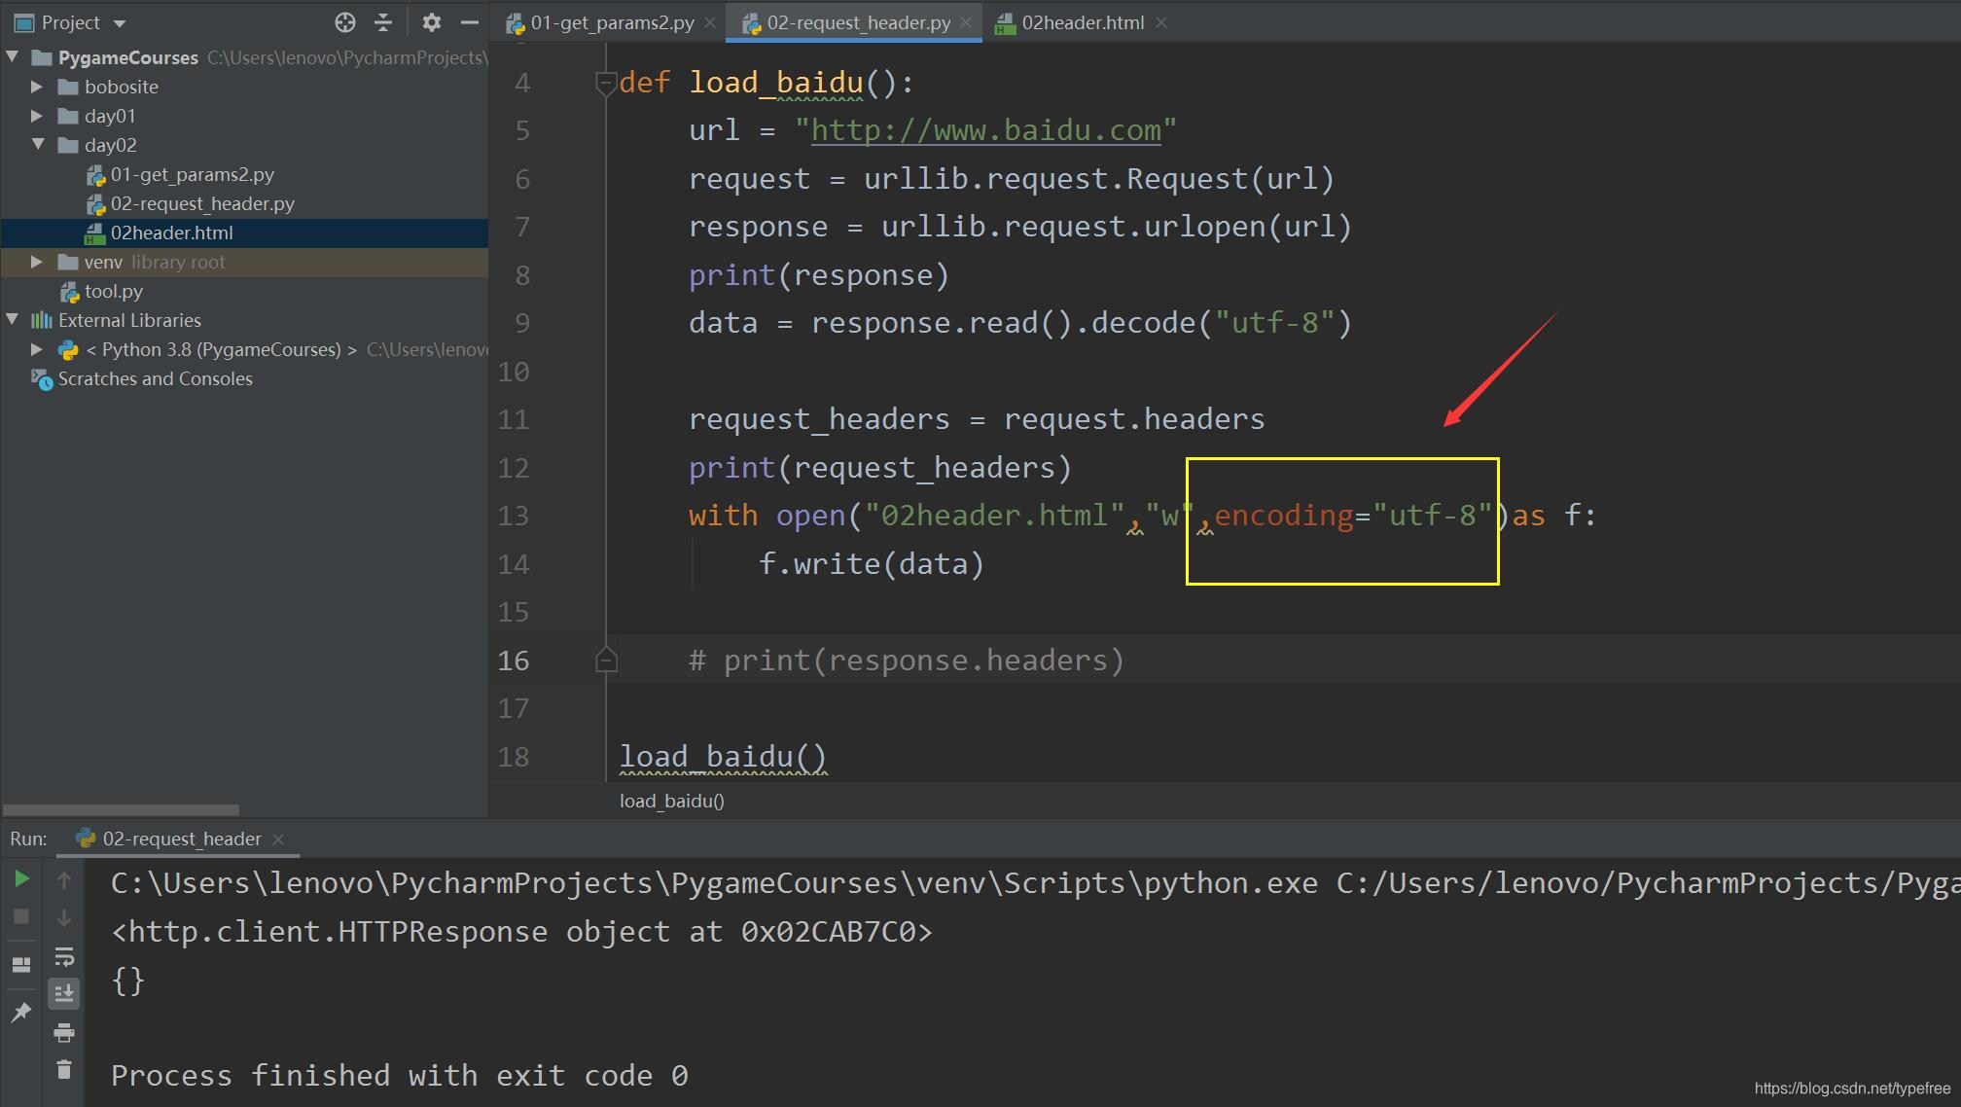Toggle scroll to end in console
The height and width of the screenshot is (1107, 1961).
64,993
